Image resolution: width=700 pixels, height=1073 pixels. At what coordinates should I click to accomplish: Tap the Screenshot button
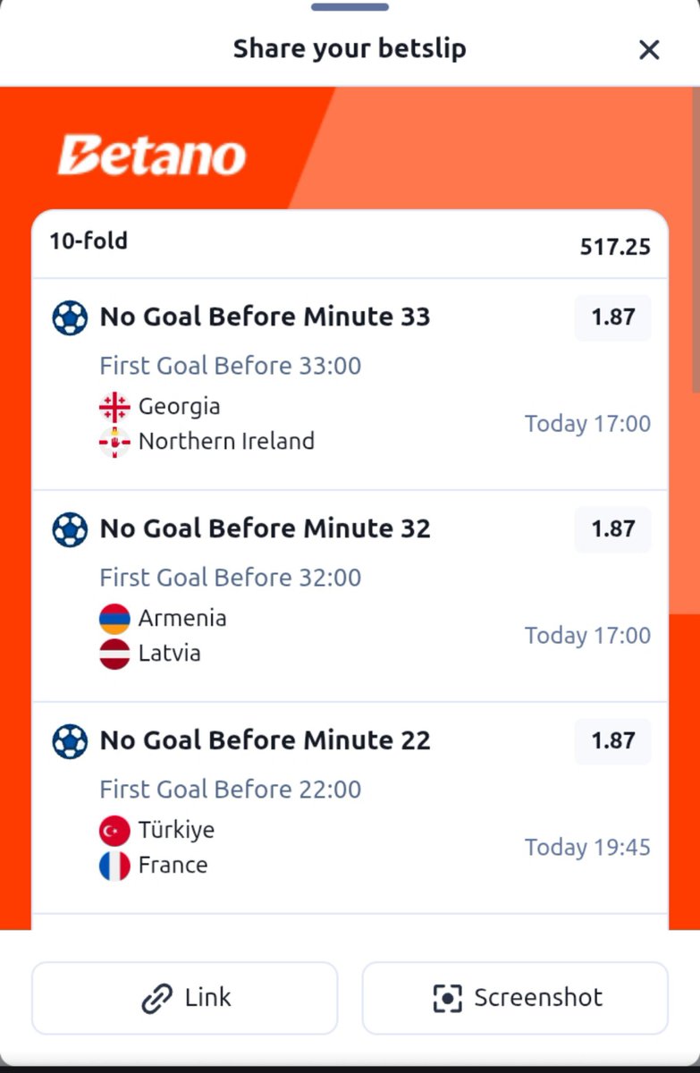[515, 998]
